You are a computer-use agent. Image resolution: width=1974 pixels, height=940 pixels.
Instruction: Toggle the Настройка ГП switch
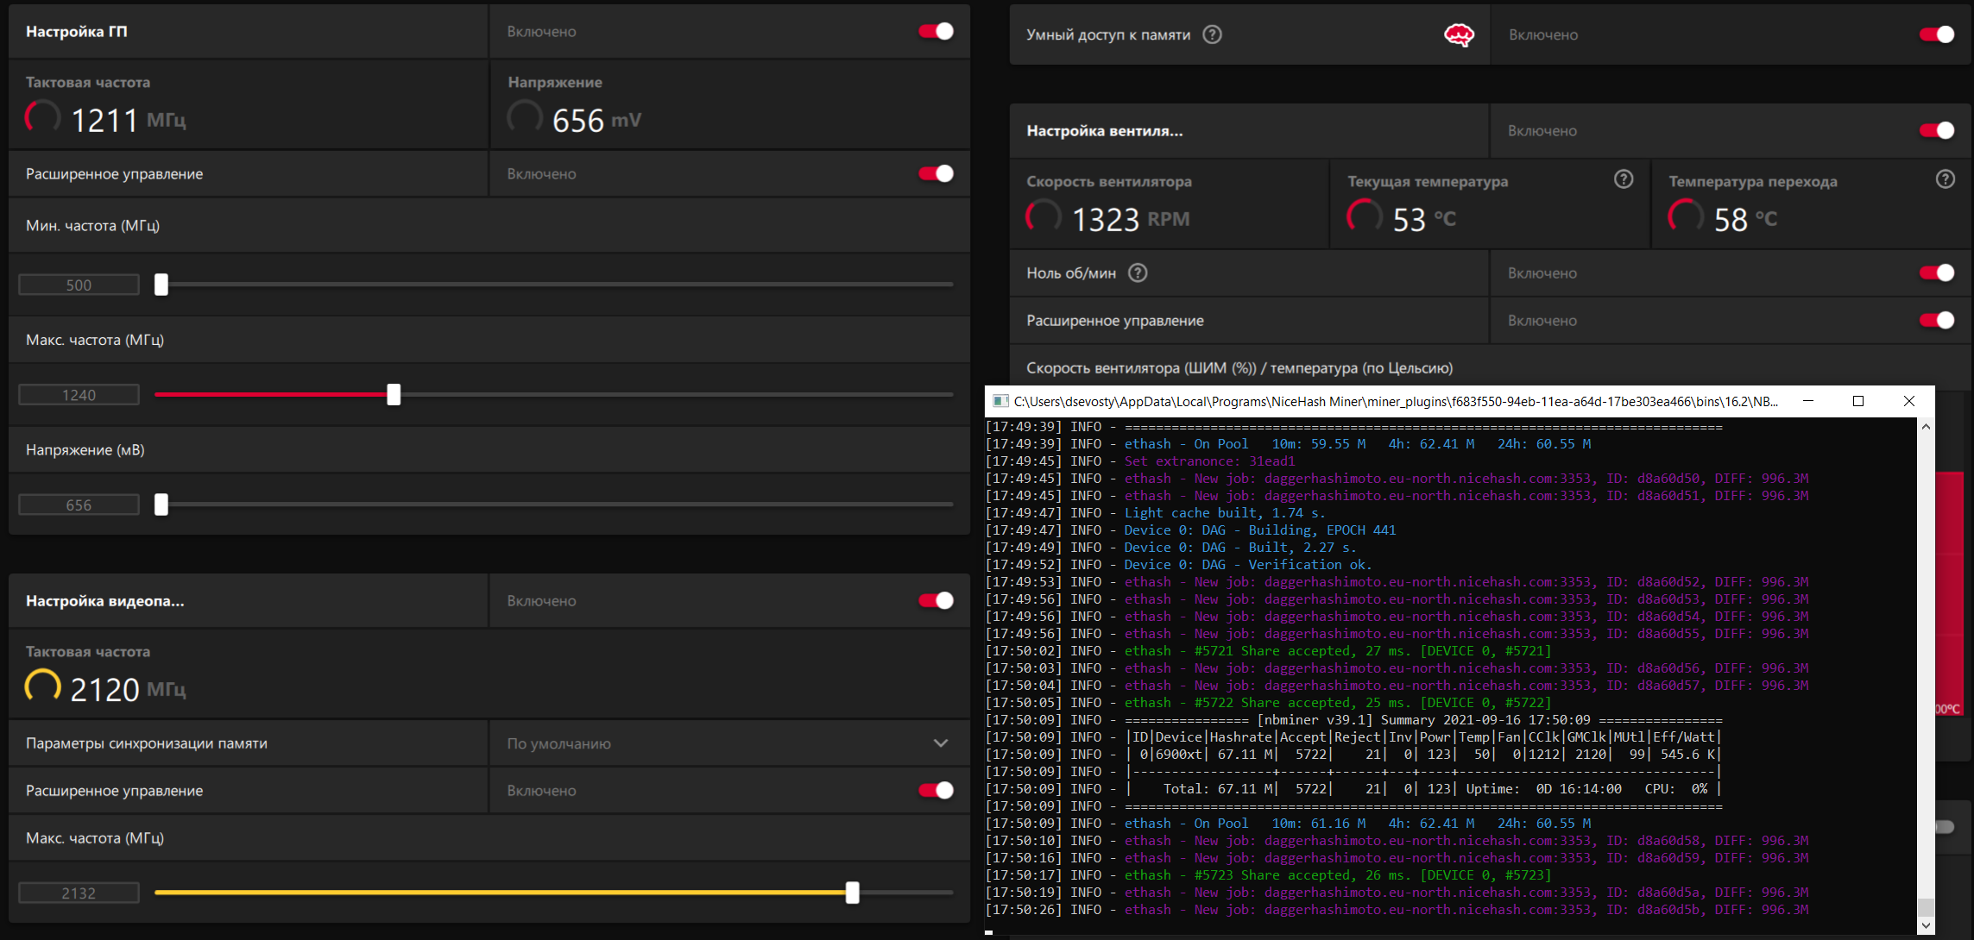tap(936, 32)
